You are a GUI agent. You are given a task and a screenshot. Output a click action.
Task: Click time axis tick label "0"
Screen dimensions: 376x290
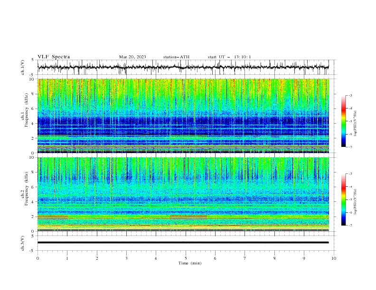38,258
